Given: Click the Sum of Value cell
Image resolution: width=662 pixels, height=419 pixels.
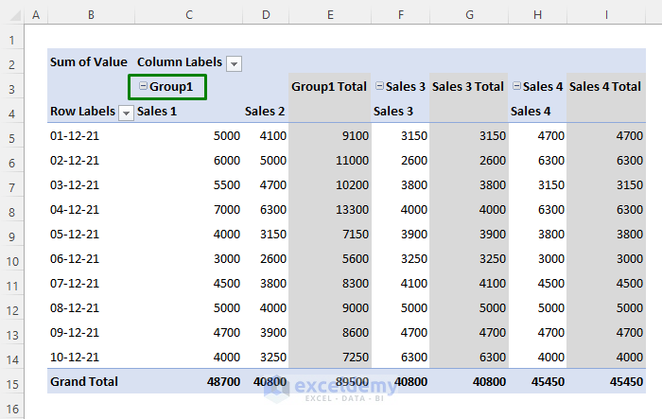Looking at the screenshot, I should point(88,62).
